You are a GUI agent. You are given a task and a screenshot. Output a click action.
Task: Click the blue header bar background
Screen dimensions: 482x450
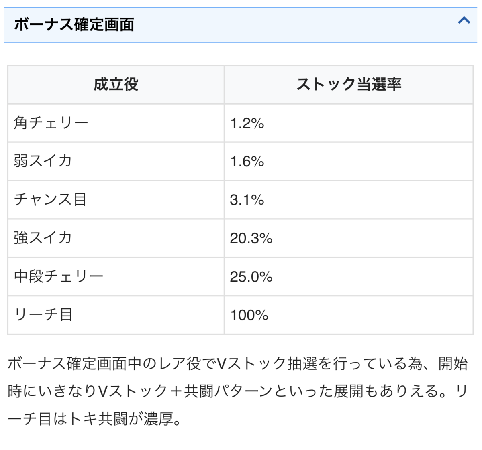click(x=281, y=25)
